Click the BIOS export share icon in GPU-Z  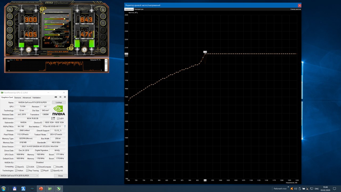click(53, 118)
